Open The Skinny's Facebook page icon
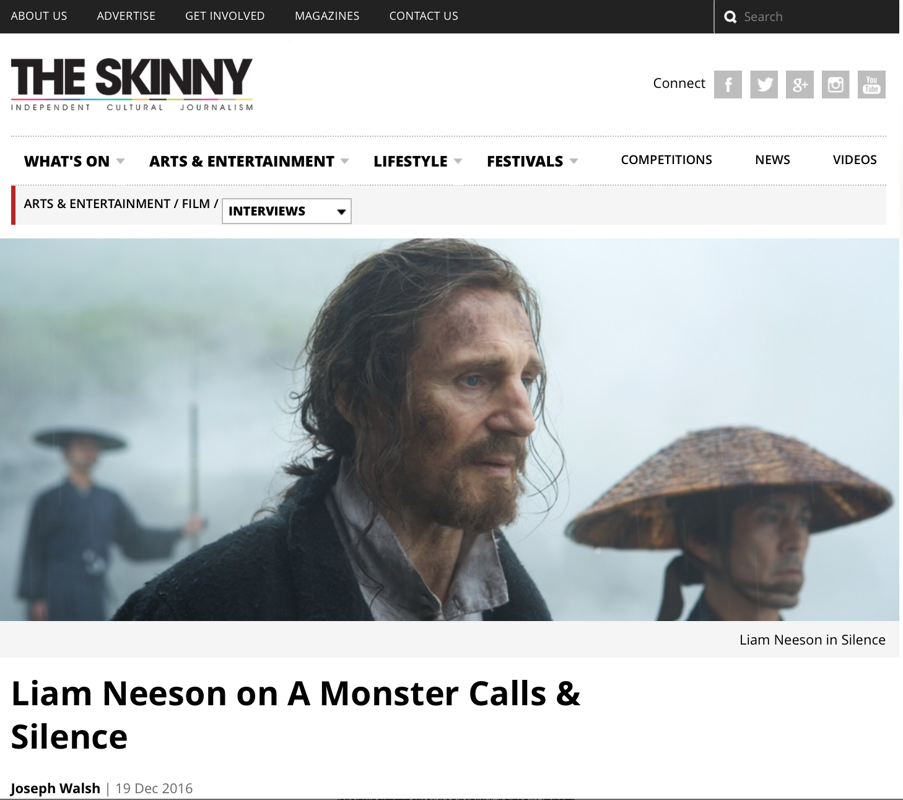This screenshot has height=800, width=903. [728, 84]
